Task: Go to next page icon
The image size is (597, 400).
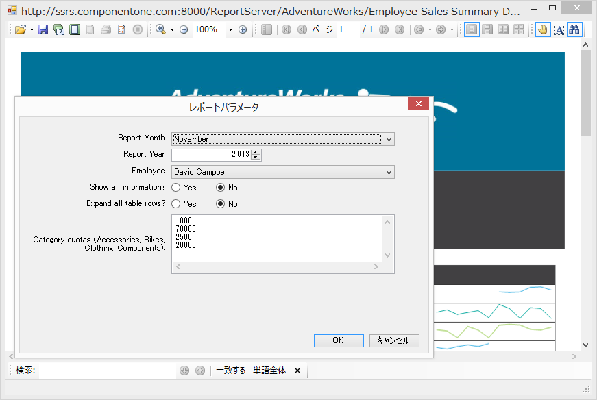Action: click(384, 29)
